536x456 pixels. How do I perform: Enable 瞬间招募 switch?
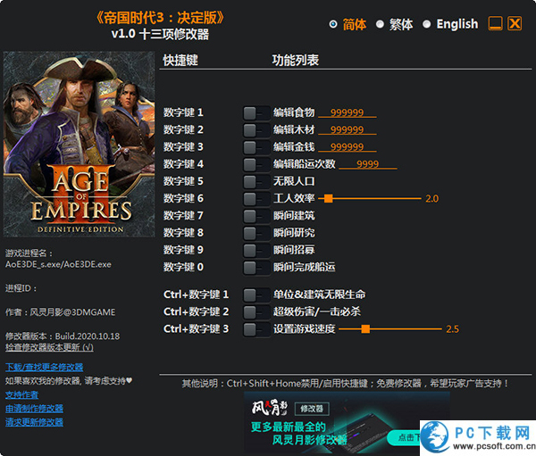coord(256,251)
